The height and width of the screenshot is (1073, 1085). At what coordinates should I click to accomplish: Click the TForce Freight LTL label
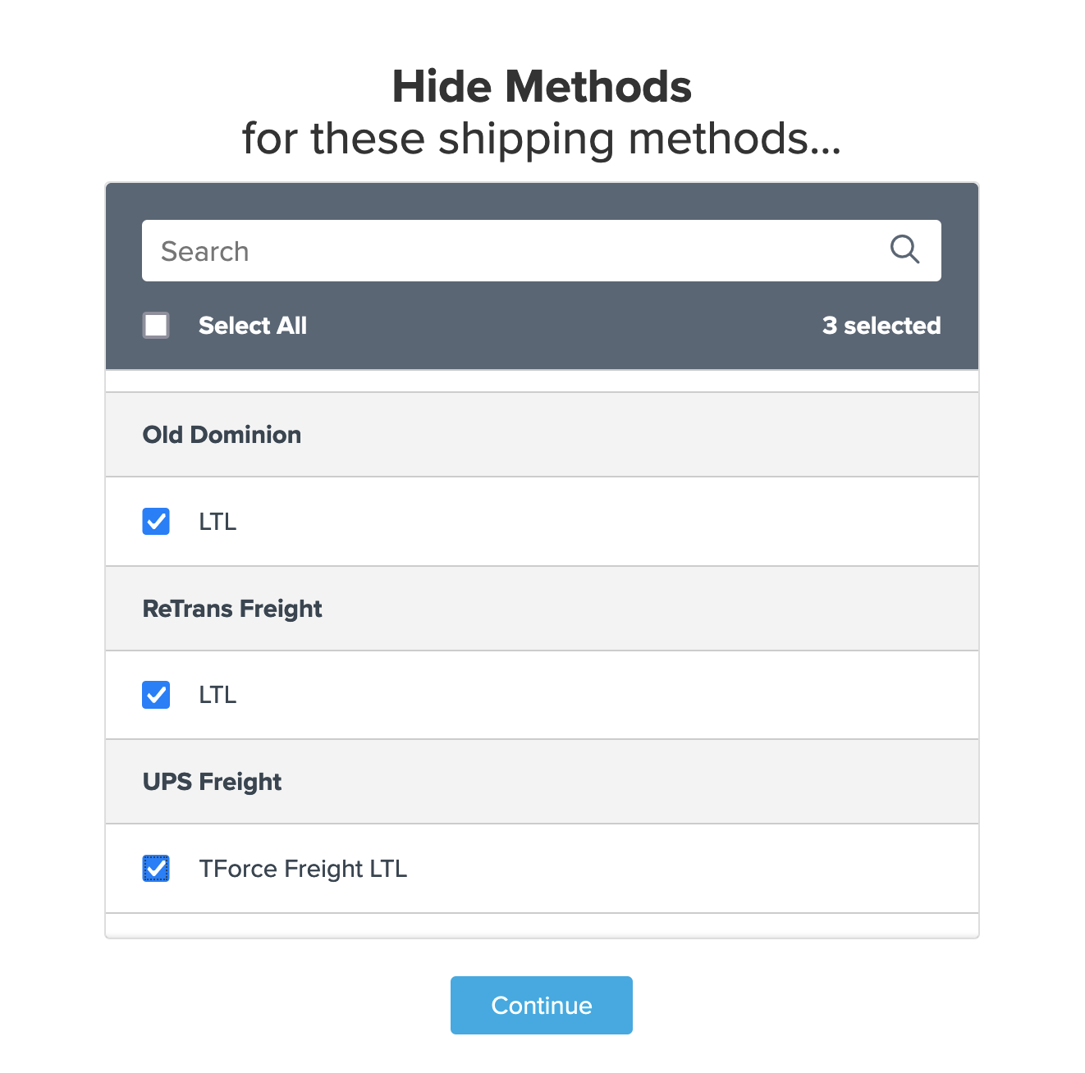(303, 869)
